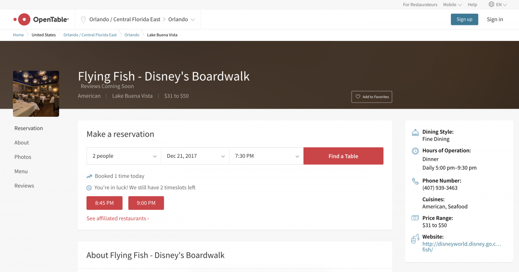
Task: Click the heart icon in Add to Favorites
Action: (358, 97)
